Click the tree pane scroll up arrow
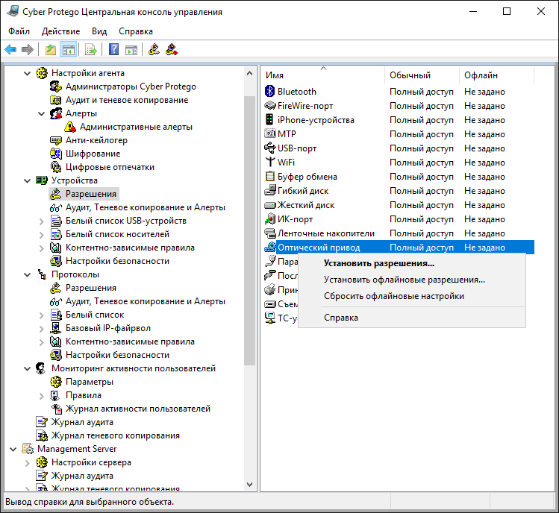Viewport: 559px width, 513px height. [x=249, y=73]
